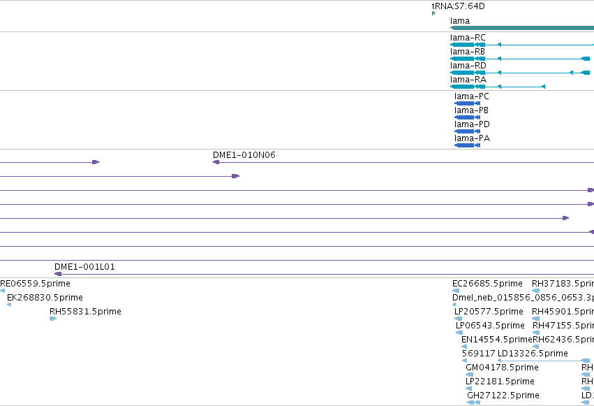
Task: Click the GM04178.5prime EST label
Action: pos(502,368)
